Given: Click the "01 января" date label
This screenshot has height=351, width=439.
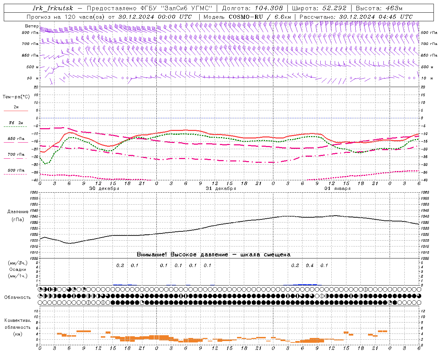Looking at the screenshot, I should tap(337, 189).
